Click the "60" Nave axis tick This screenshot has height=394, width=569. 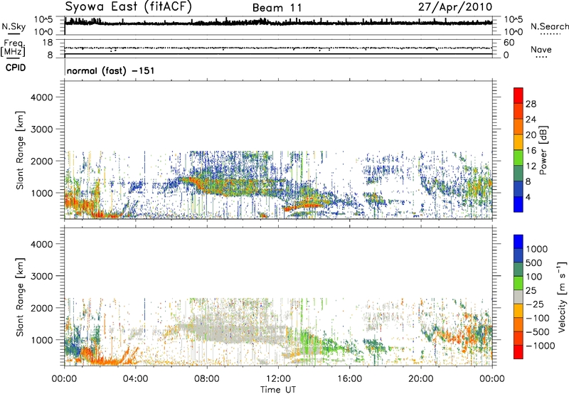[x=509, y=43]
